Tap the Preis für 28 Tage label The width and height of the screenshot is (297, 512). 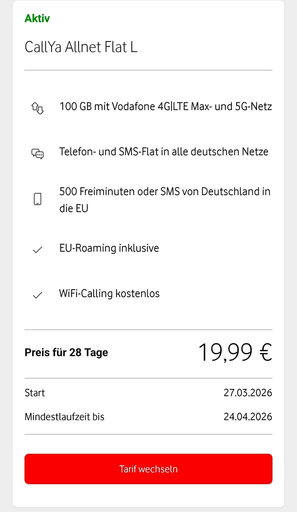pyautogui.click(x=66, y=352)
